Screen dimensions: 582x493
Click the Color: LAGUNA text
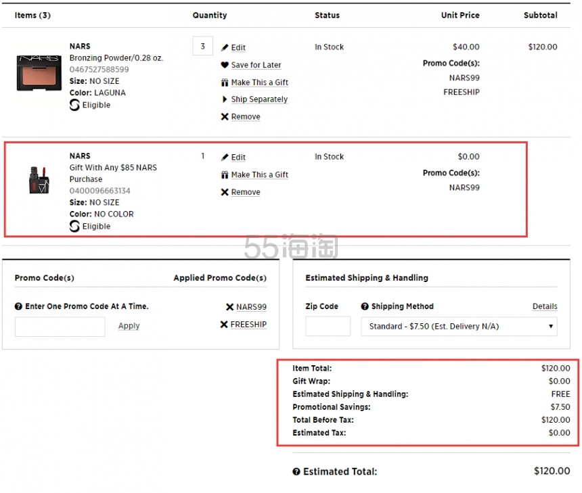97,93
